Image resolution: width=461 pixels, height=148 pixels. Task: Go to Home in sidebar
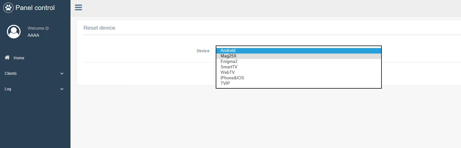[19, 58]
